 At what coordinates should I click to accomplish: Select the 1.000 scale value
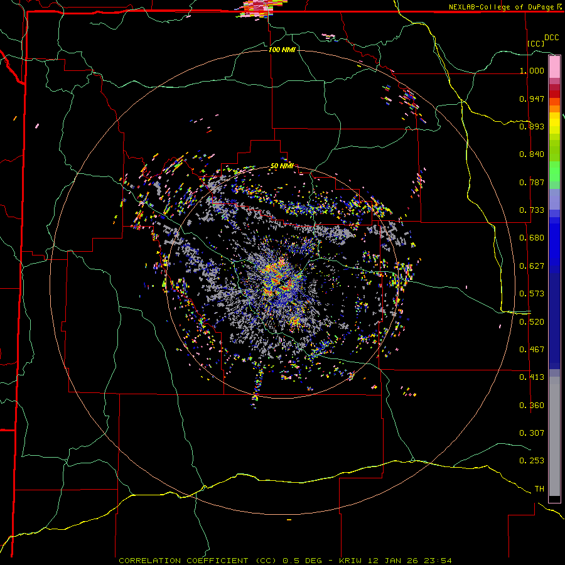[532, 70]
